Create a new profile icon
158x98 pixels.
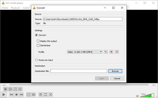(117, 52)
